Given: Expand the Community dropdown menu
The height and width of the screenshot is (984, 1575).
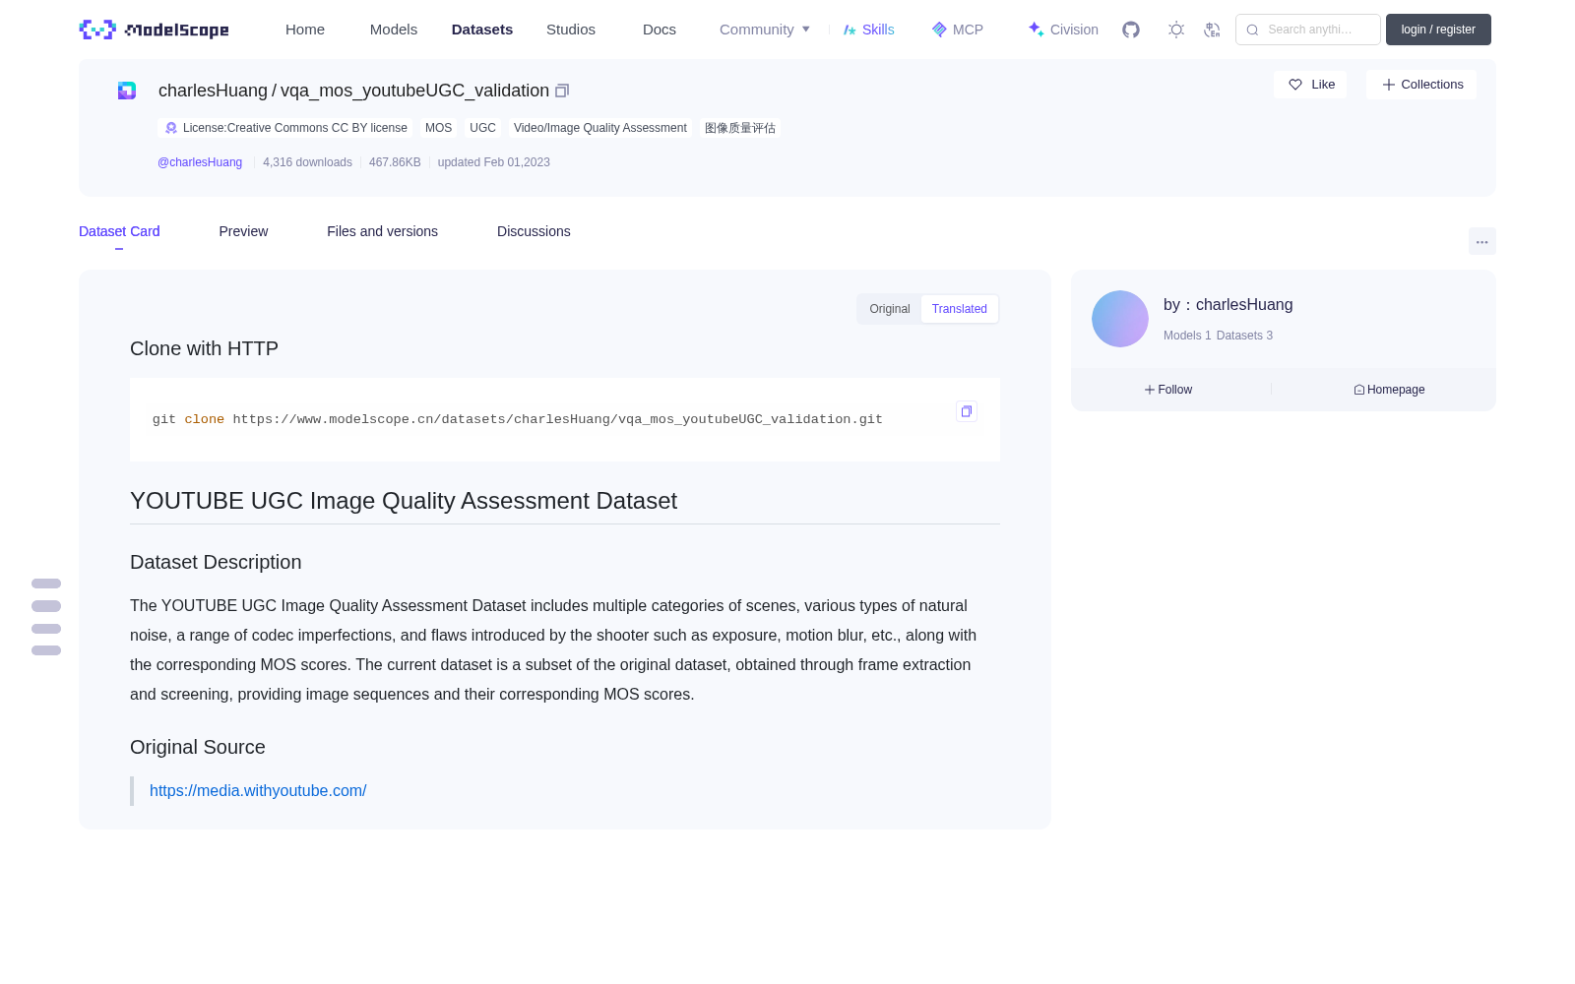Looking at the screenshot, I should (x=765, y=30).
